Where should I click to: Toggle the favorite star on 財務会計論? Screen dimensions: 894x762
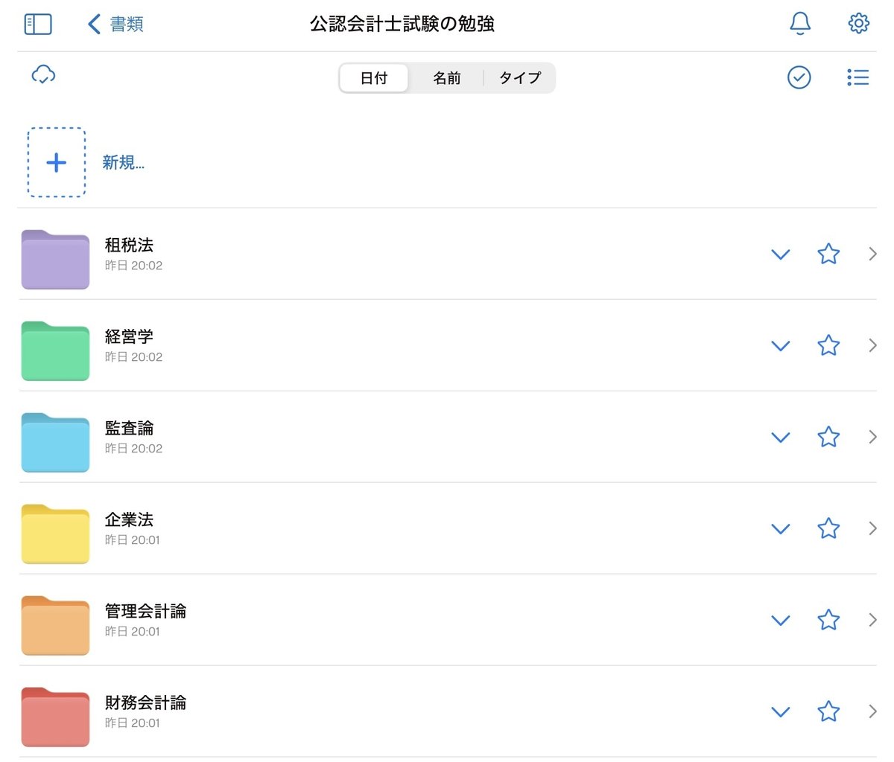coord(828,711)
